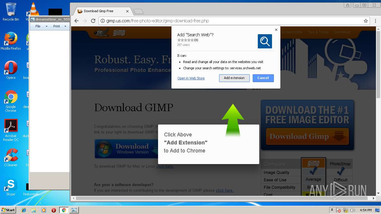381x214 pixels.
Task: Close the Download Gimp Free tab
Action: pyautogui.click(x=127, y=11)
